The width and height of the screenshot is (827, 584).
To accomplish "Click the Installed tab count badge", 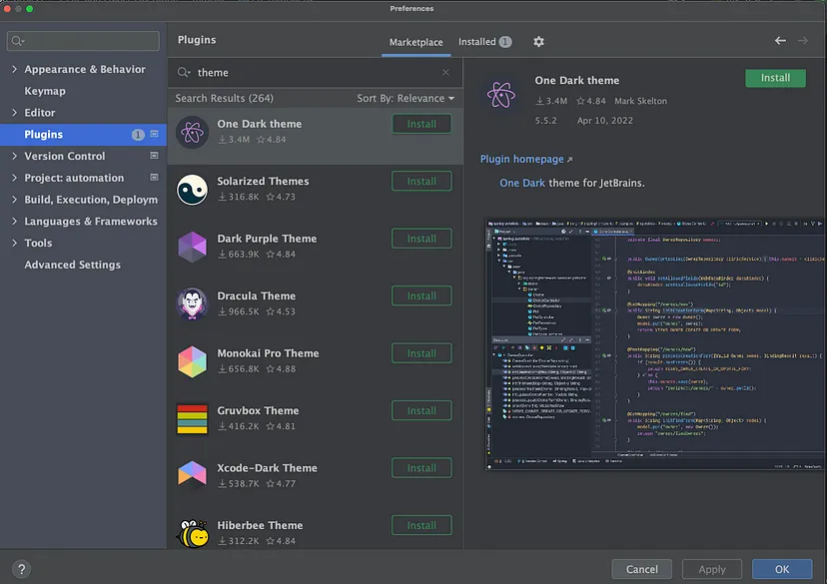I will pos(505,42).
